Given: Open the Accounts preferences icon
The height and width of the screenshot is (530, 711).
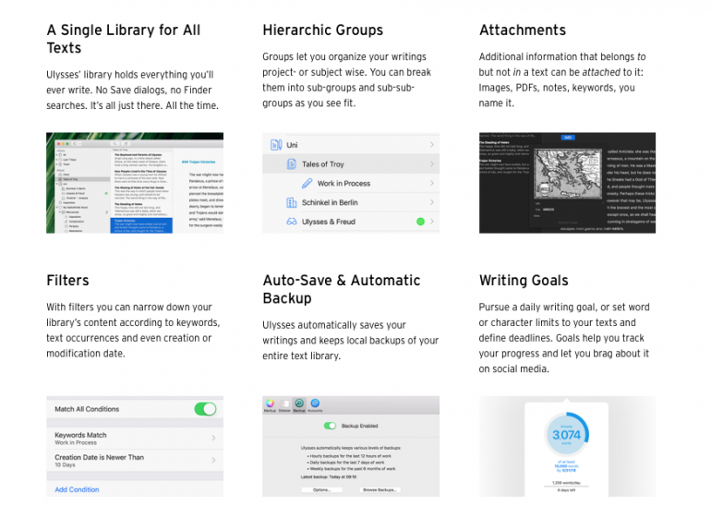Looking at the screenshot, I should click(x=315, y=404).
